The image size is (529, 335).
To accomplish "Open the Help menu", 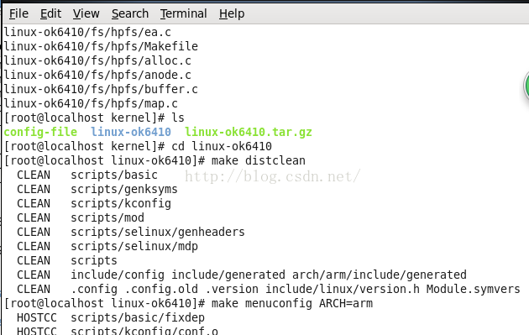I will tap(232, 13).
